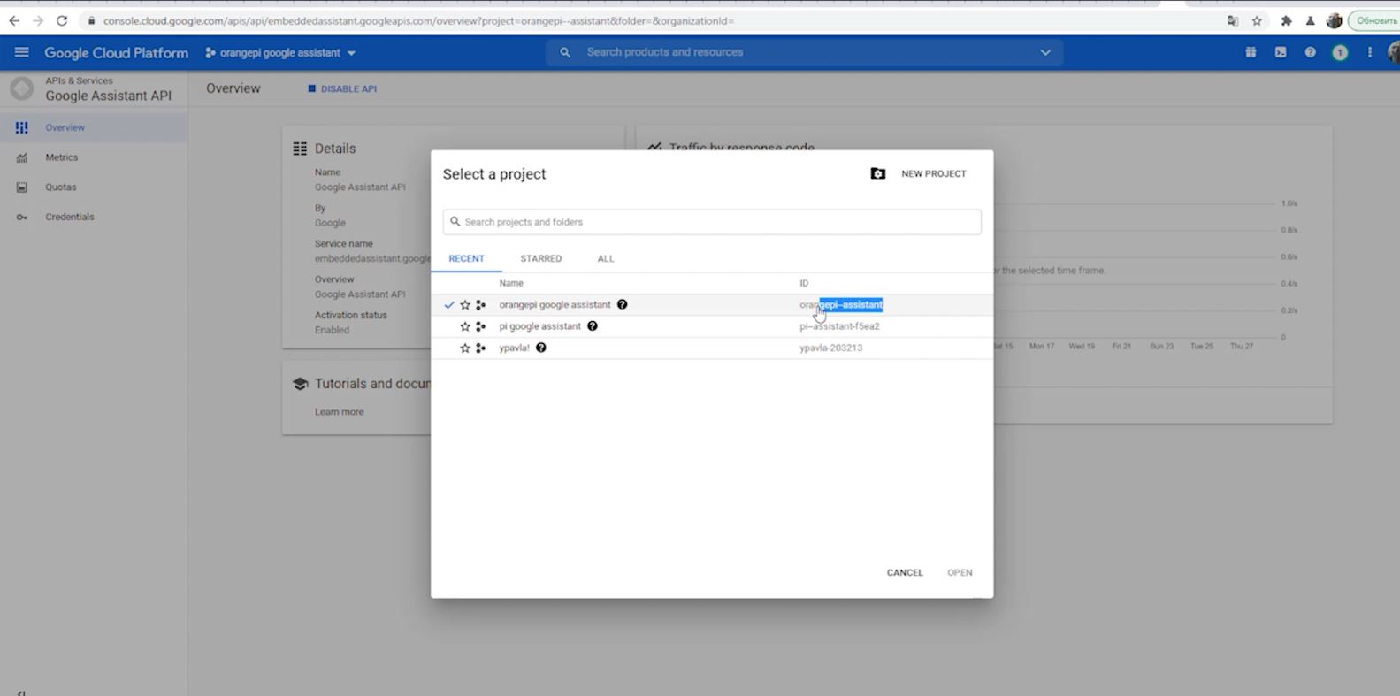Click DISABLE API button

[342, 88]
